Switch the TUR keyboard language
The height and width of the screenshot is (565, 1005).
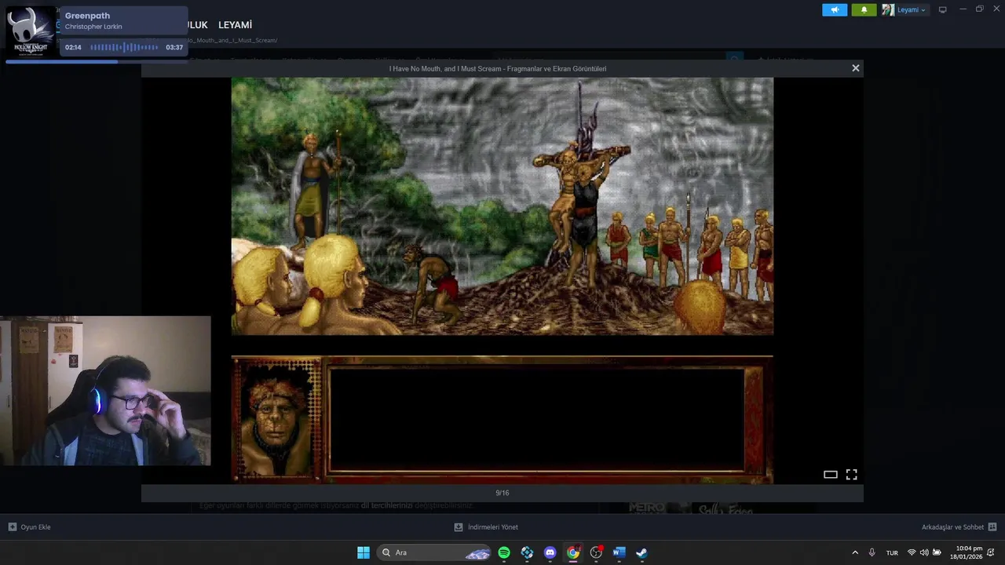tap(892, 552)
